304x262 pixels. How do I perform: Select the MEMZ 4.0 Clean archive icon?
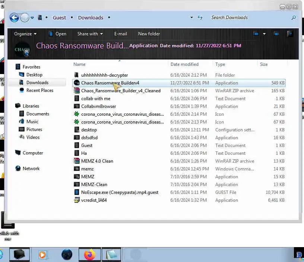77,161
